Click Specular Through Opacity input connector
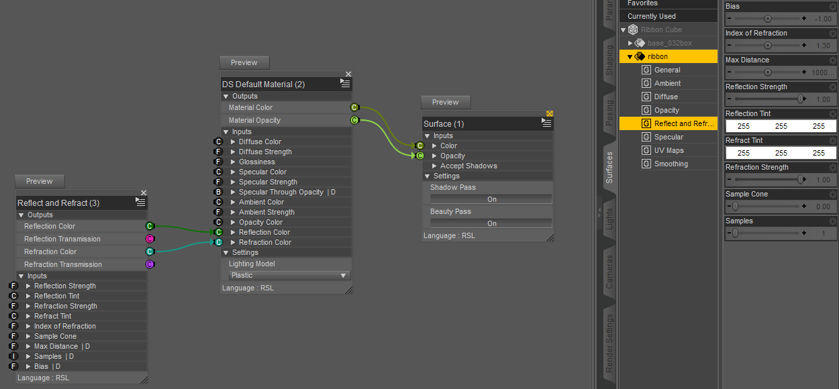This screenshot has width=839, height=389. [218, 192]
